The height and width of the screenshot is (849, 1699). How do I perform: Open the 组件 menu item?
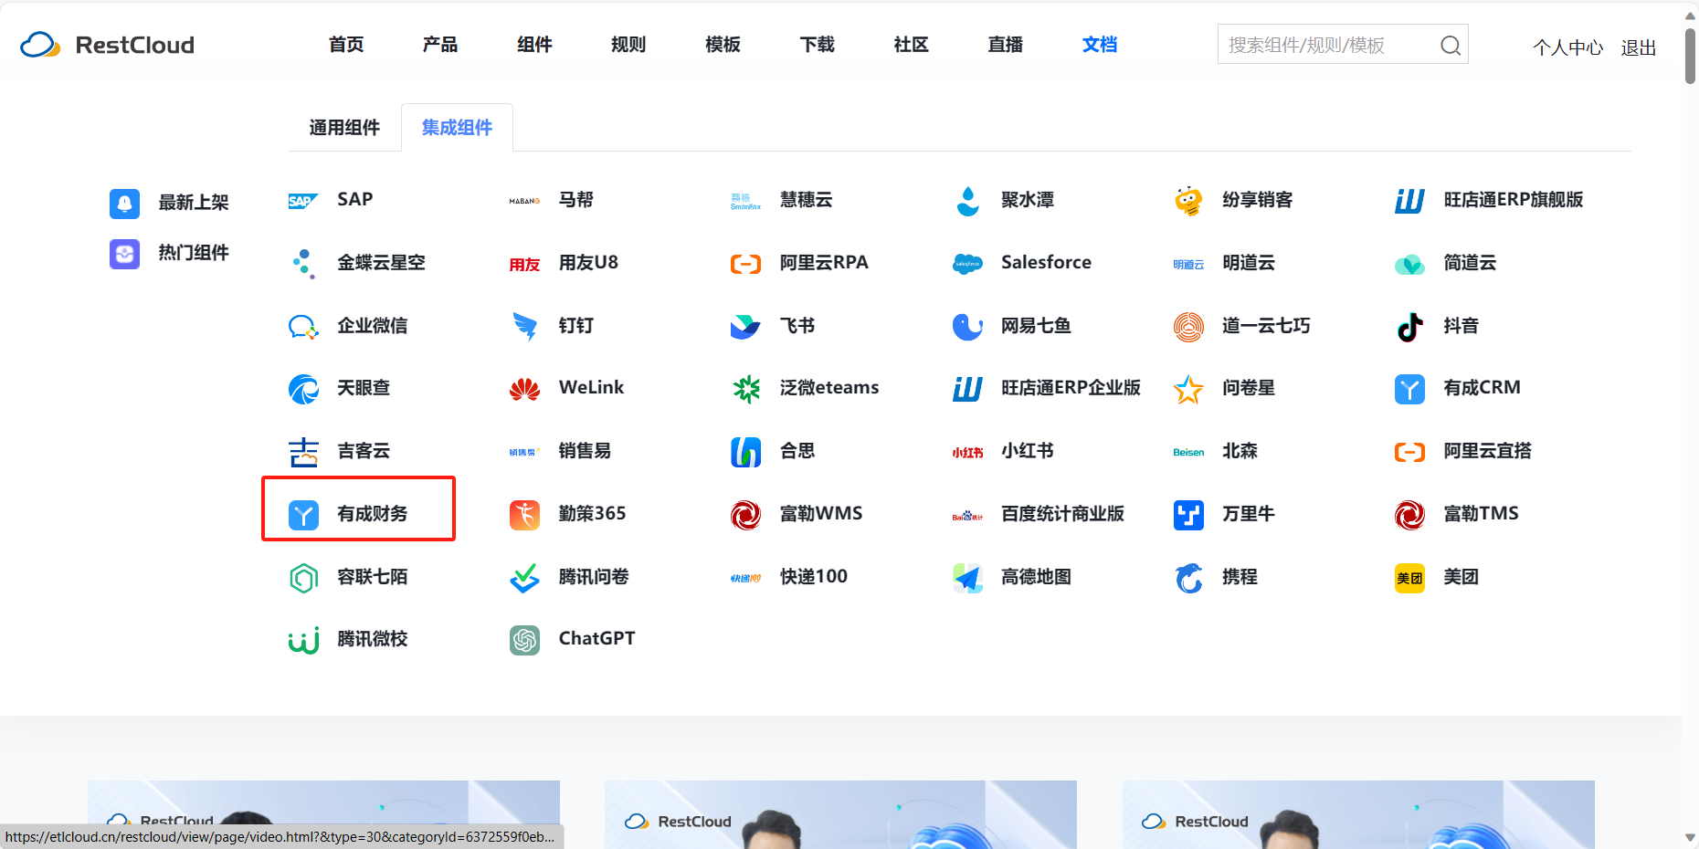pos(534,45)
